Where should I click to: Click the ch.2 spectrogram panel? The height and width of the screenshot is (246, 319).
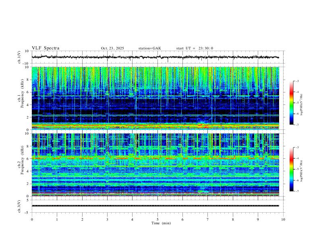click(155, 165)
